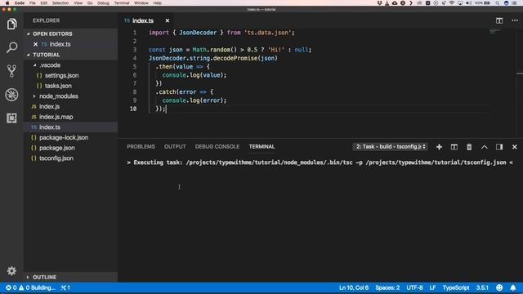Image resolution: width=523 pixels, height=294 pixels.
Task: Kill the terminal with trash icon
Action: coord(469,147)
